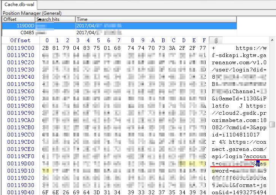Click offset row 00119C40
Viewport: 276px width, 195px height.
pyautogui.click(x=21, y=77)
